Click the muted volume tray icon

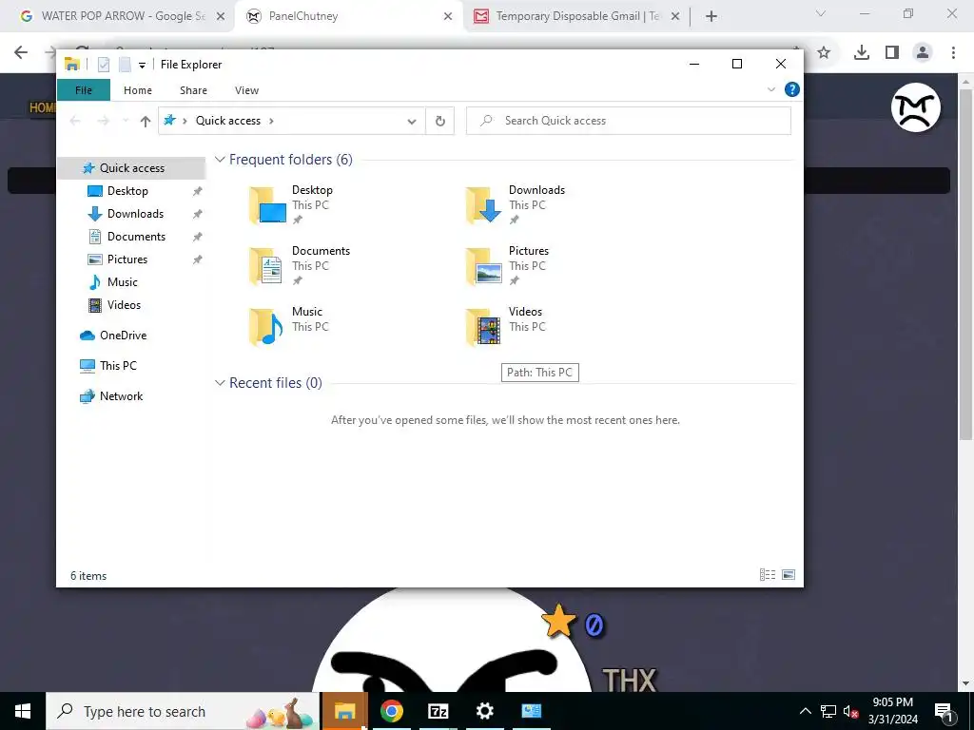850,711
